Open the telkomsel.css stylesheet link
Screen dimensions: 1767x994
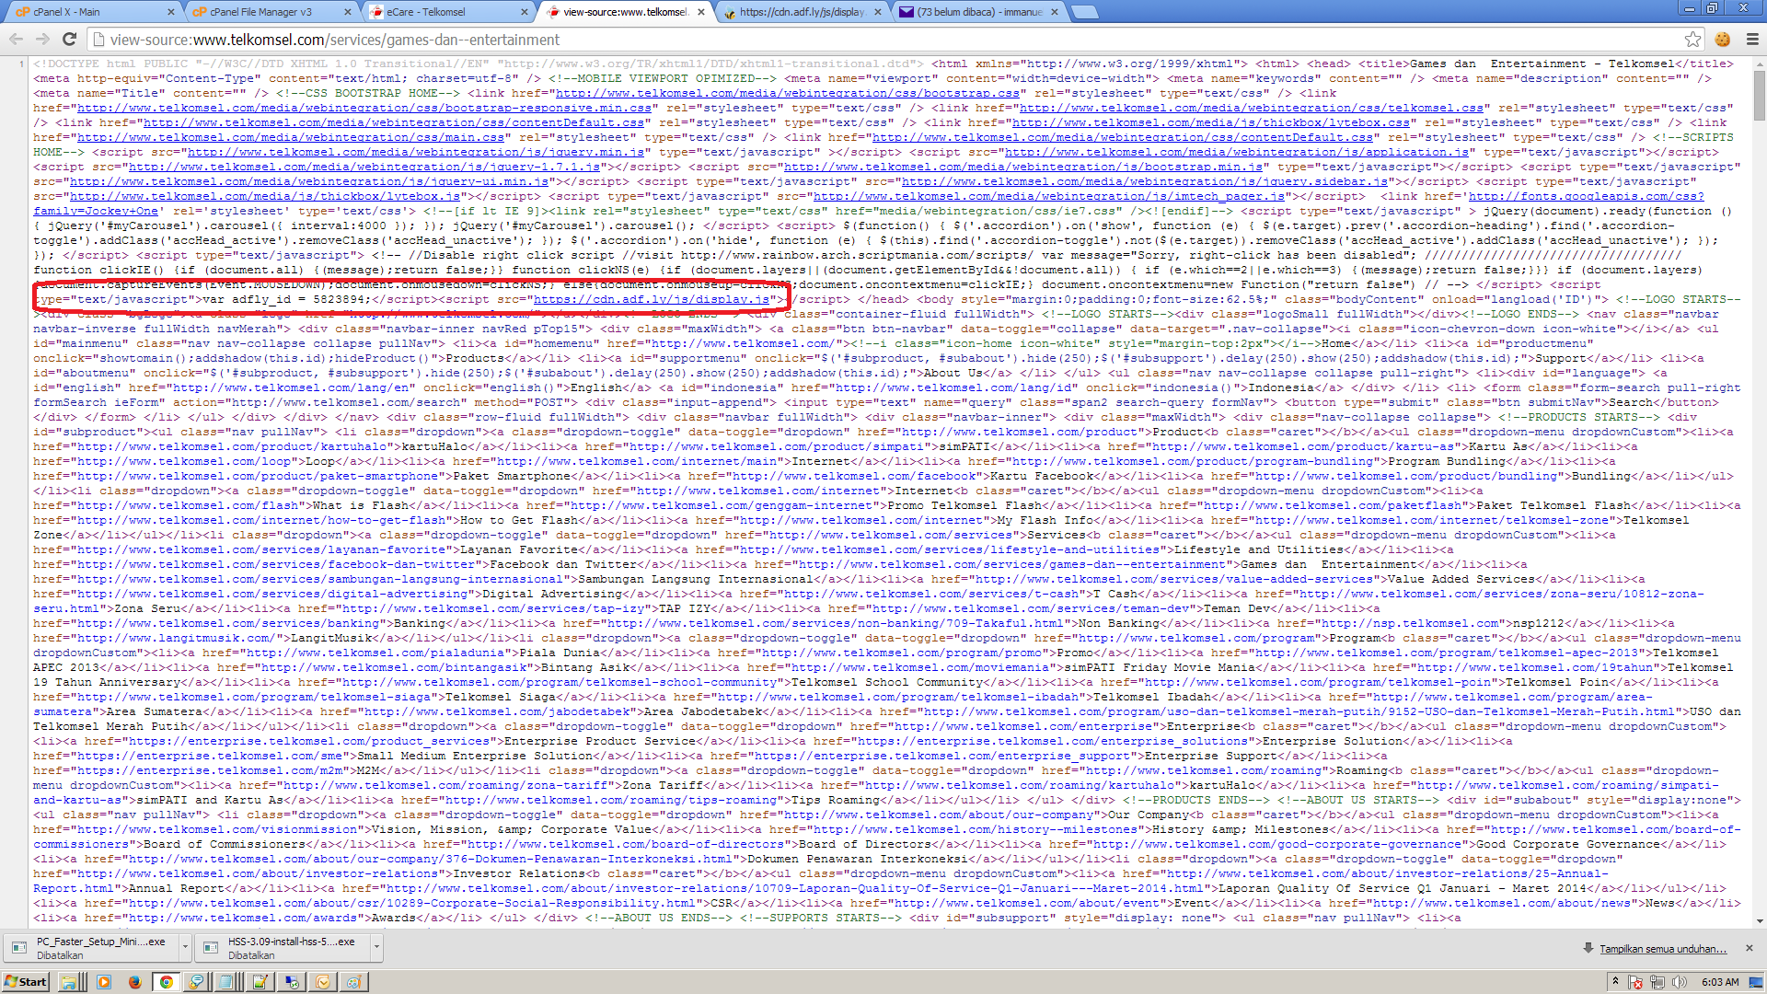[x=1251, y=108]
